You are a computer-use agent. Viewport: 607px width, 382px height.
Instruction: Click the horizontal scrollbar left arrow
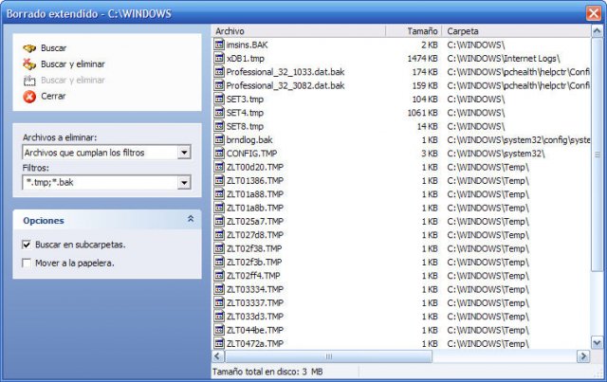(x=217, y=356)
